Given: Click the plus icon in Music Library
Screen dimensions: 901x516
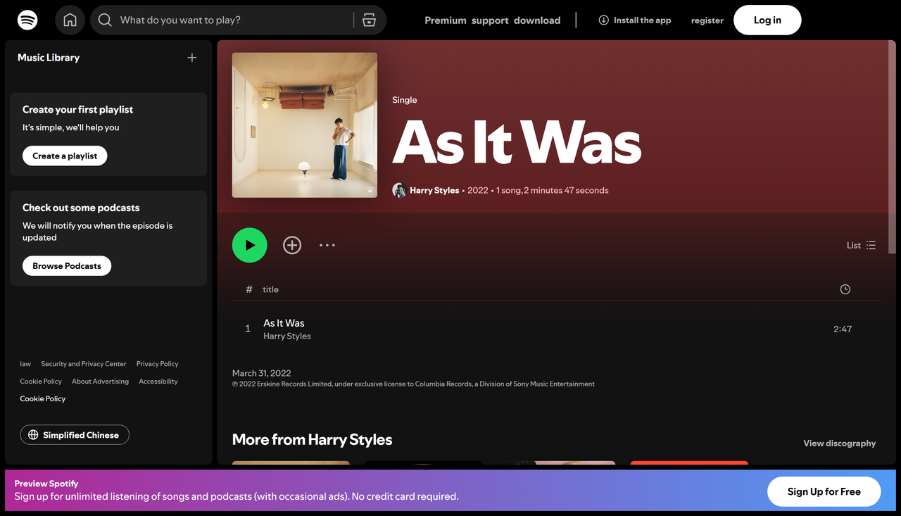Looking at the screenshot, I should (x=192, y=58).
